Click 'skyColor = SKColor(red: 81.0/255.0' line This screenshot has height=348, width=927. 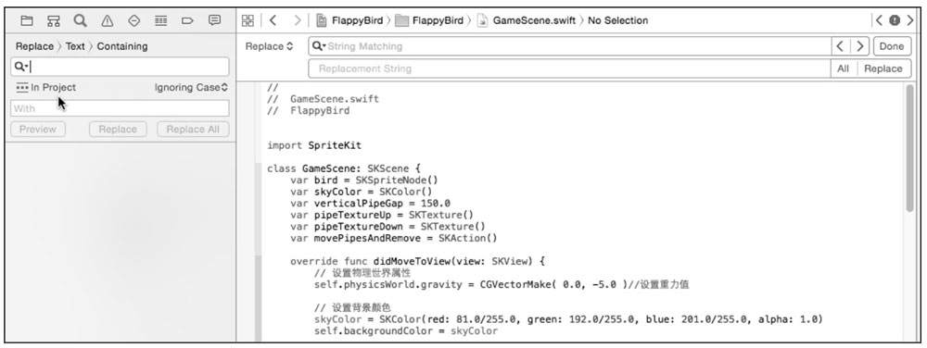tap(568, 319)
